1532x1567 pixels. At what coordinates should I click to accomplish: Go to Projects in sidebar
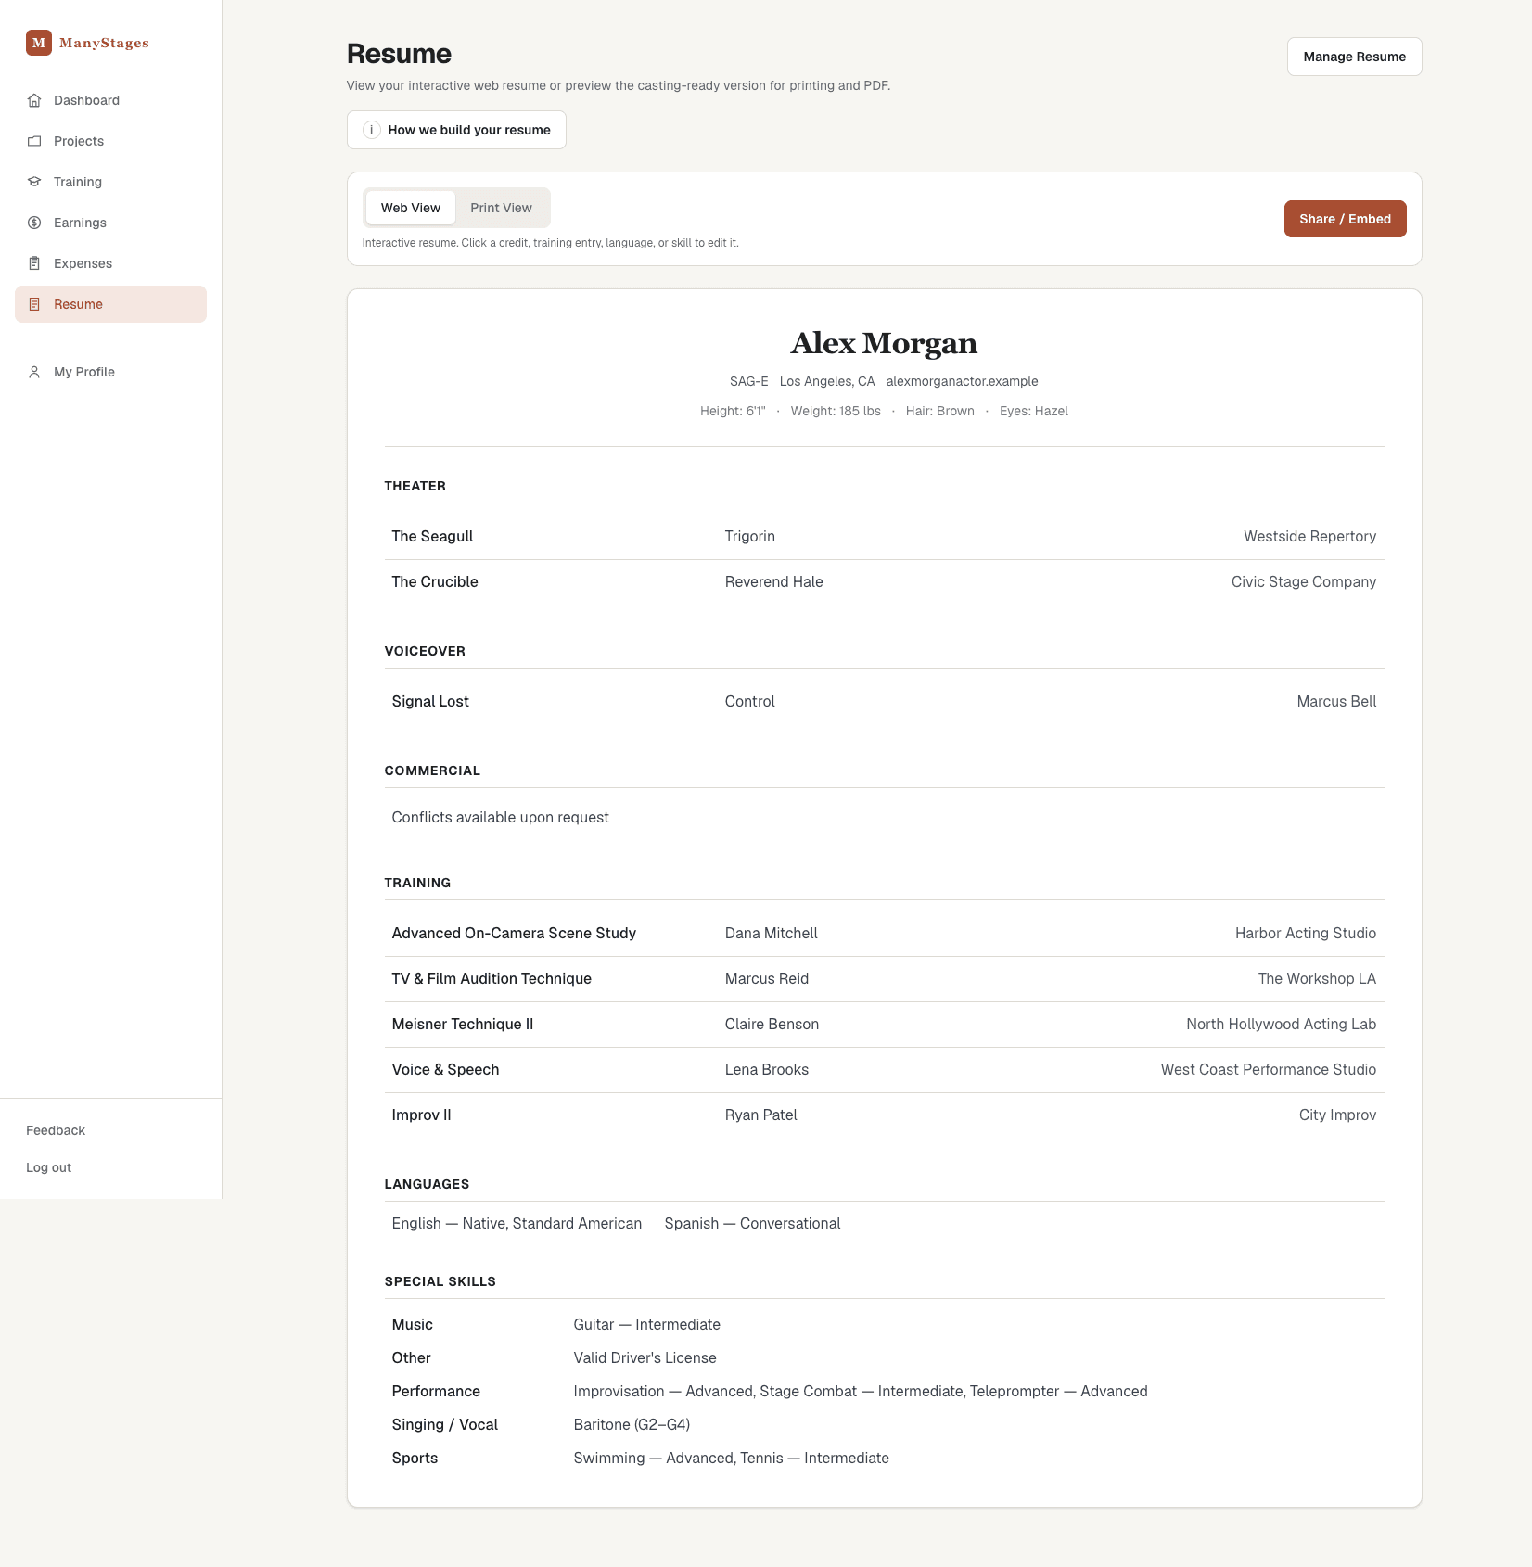(x=110, y=141)
